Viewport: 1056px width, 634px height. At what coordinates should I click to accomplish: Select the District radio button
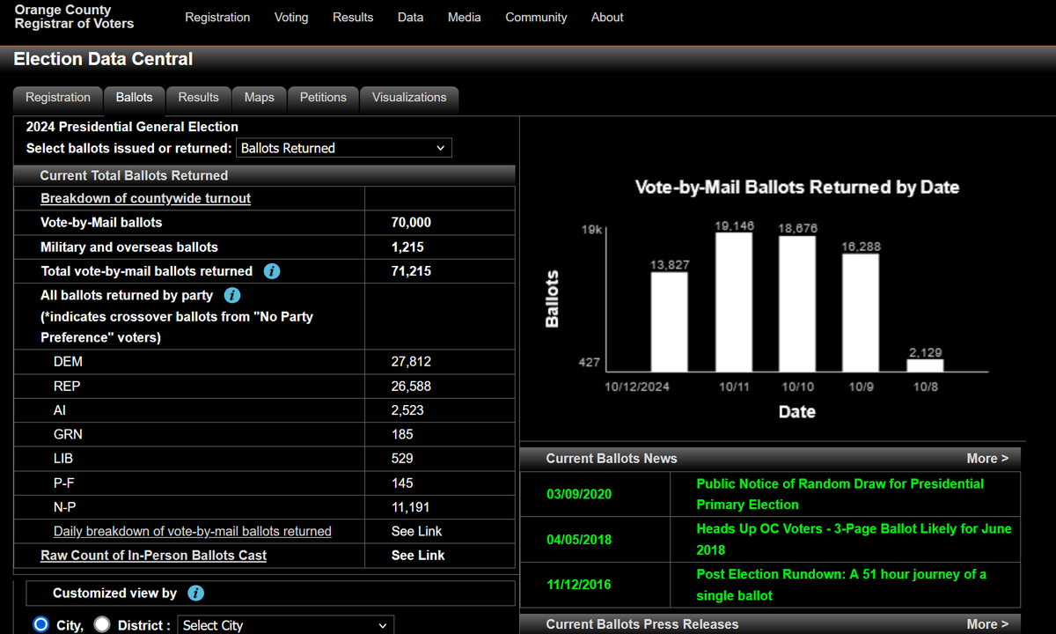pos(102,624)
